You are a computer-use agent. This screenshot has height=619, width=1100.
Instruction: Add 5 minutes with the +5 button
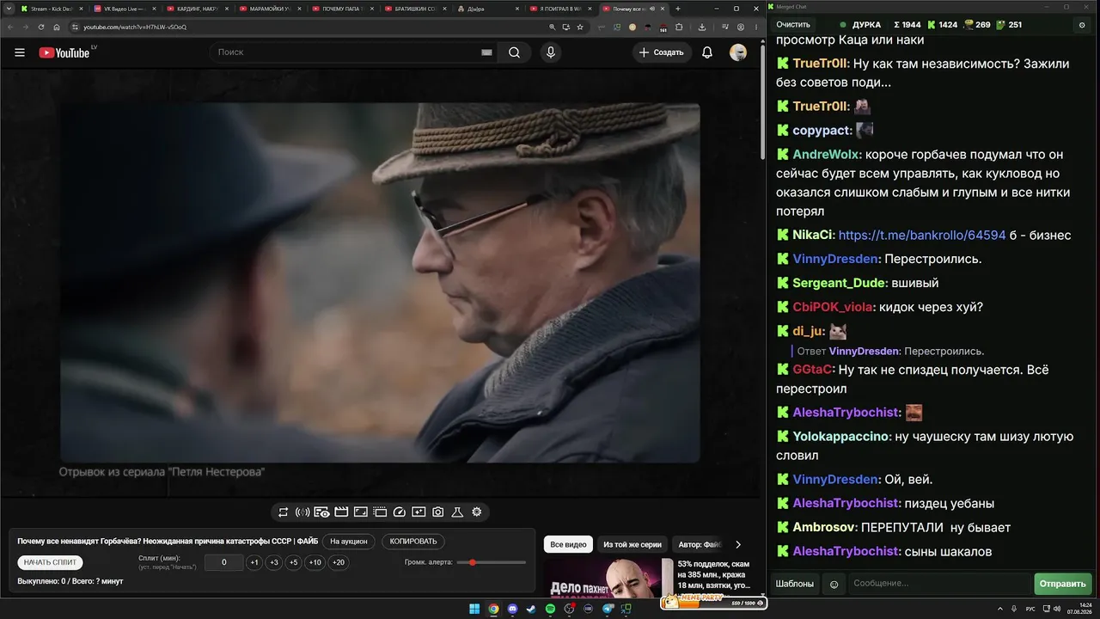pos(294,563)
